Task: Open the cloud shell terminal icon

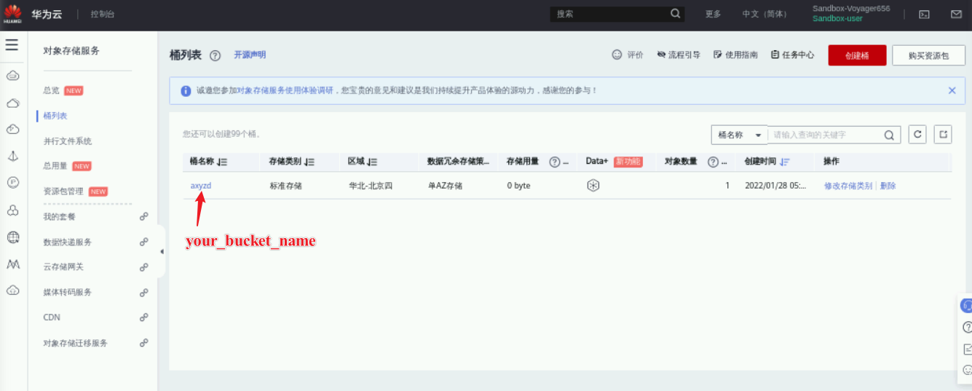Action: click(x=924, y=15)
